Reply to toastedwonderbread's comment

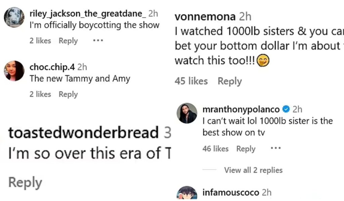tap(25, 182)
